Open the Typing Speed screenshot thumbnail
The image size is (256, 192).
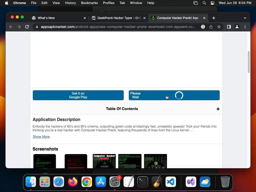(155, 161)
